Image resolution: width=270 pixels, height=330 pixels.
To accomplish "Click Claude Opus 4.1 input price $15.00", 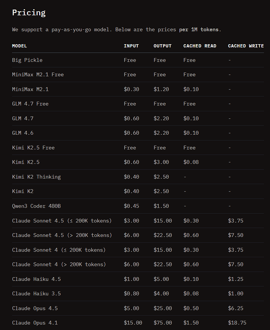I will (133, 323).
